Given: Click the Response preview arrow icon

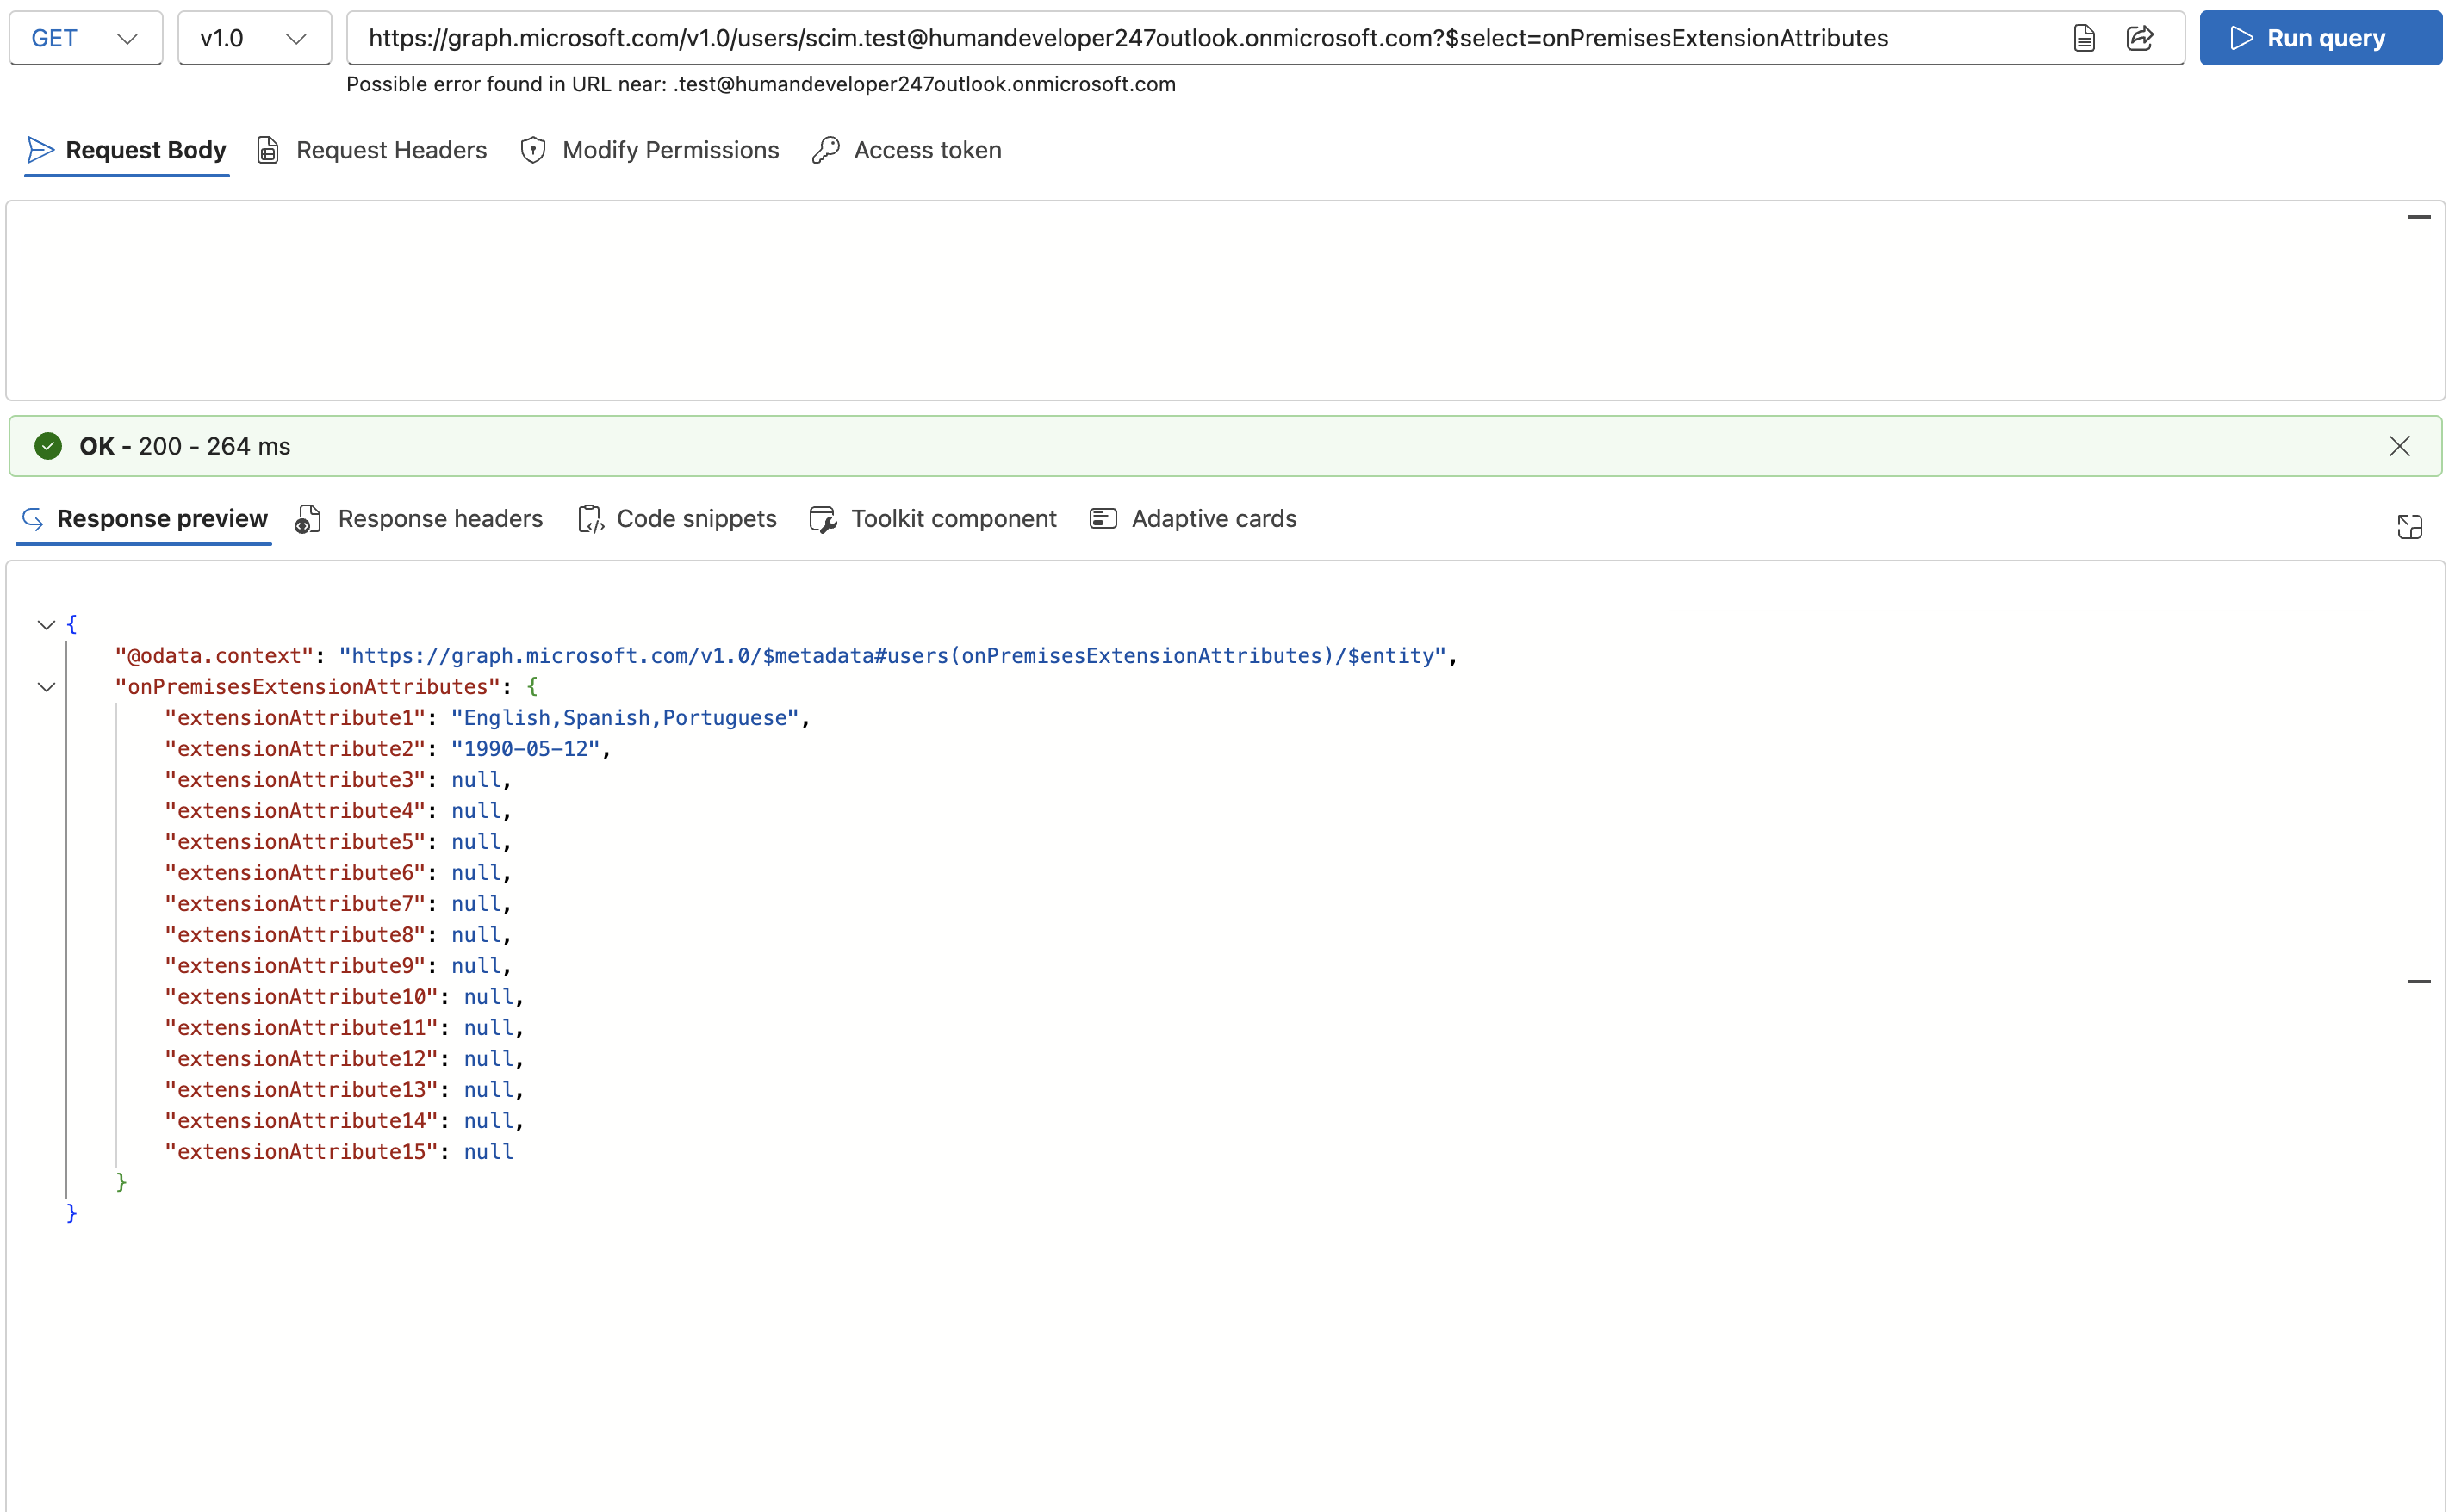Looking at the screenshot, I should 33,519.
